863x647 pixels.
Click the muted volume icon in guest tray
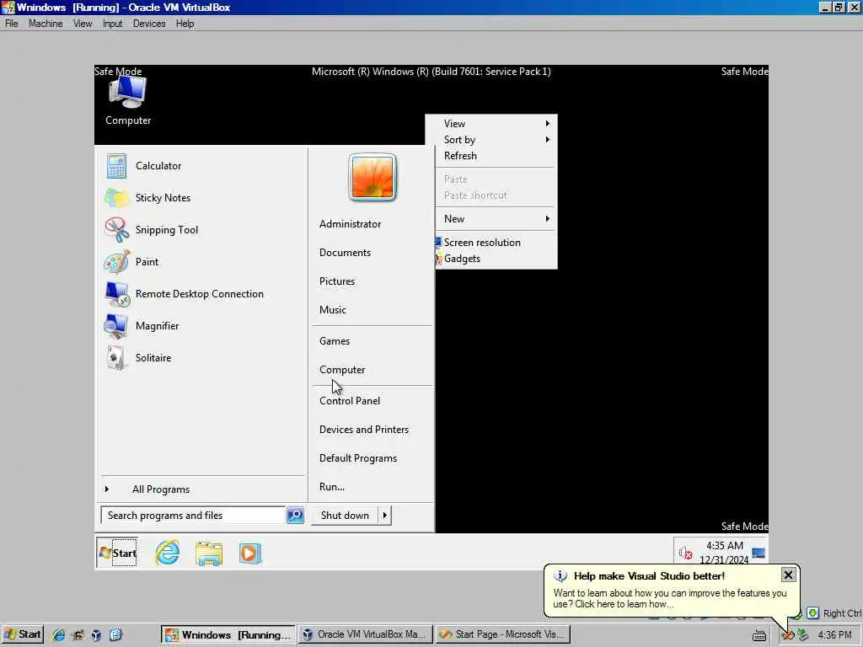(685, 553)
